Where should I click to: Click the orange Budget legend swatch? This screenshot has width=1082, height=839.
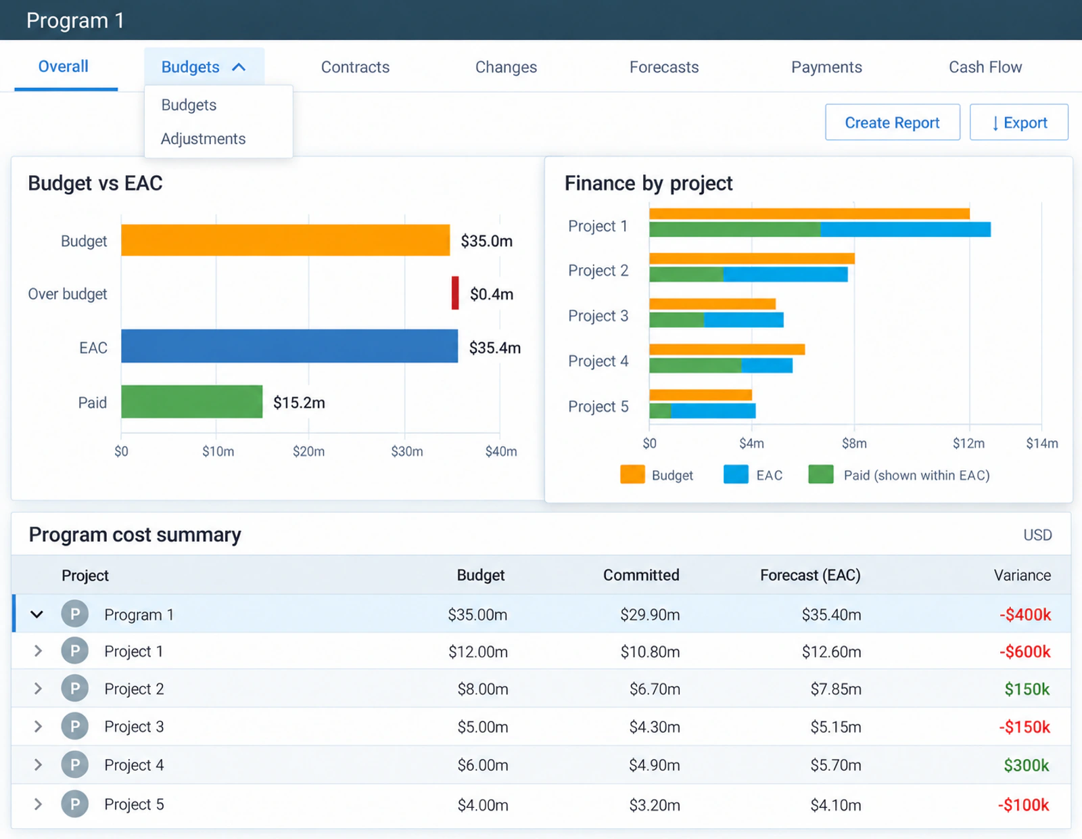click(632, 474)
